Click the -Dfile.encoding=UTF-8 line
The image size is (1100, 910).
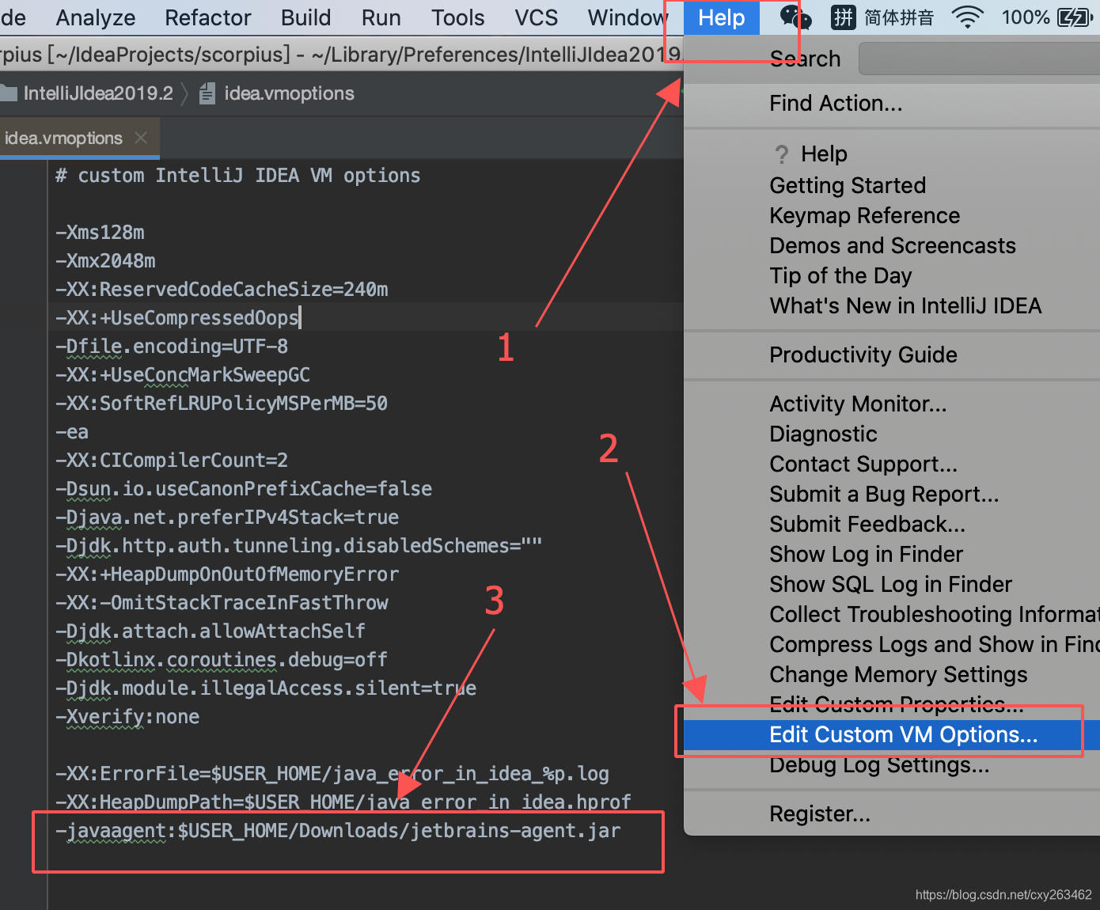pyautogui.click(x=172, y=347)
